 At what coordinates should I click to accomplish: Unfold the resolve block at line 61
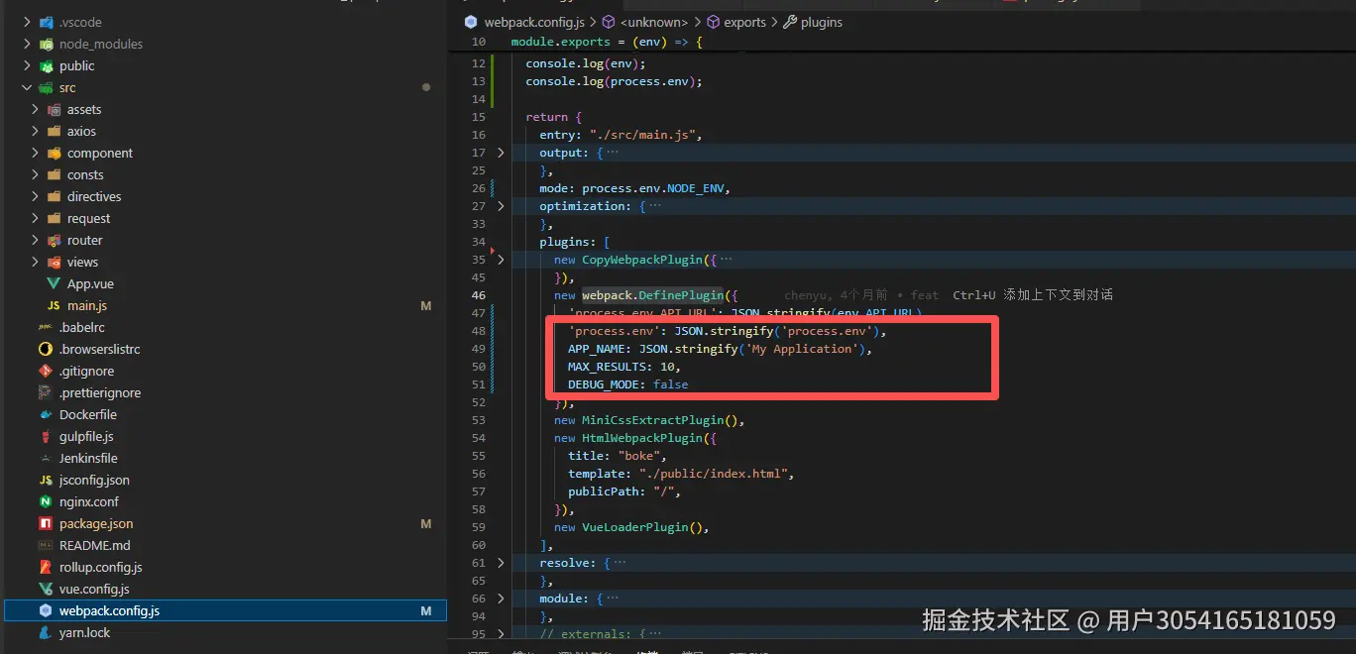click(501, 563)
